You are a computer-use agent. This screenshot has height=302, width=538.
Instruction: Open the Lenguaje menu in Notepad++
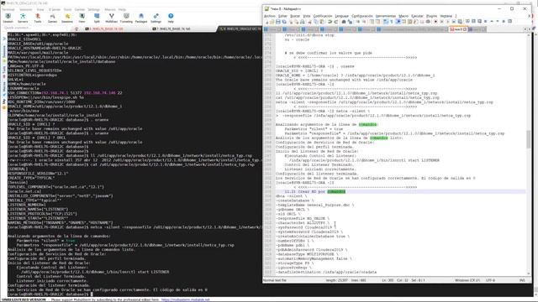341,16
